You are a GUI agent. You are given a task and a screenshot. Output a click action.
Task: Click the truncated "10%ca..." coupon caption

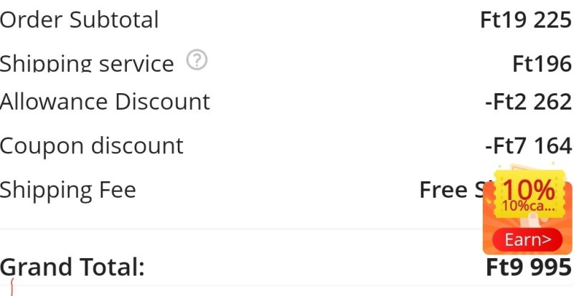point(528,206)
